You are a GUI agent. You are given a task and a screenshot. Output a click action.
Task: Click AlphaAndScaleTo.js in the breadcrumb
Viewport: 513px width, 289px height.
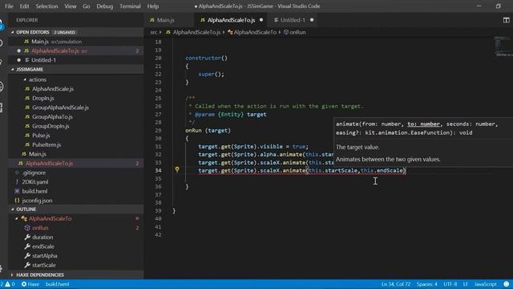(x=196, y=32)
